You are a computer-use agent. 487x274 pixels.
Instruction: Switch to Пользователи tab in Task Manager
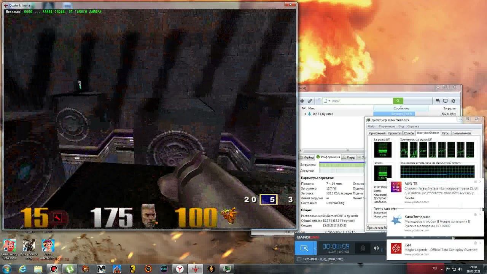tap(461, 133)
